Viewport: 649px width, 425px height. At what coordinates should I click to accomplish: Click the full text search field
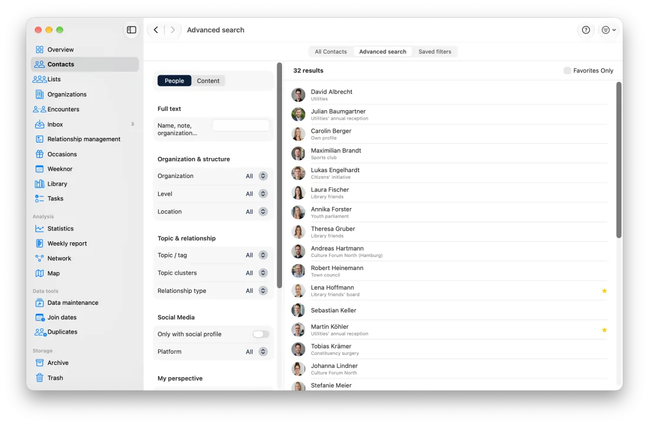click(241, 126)
